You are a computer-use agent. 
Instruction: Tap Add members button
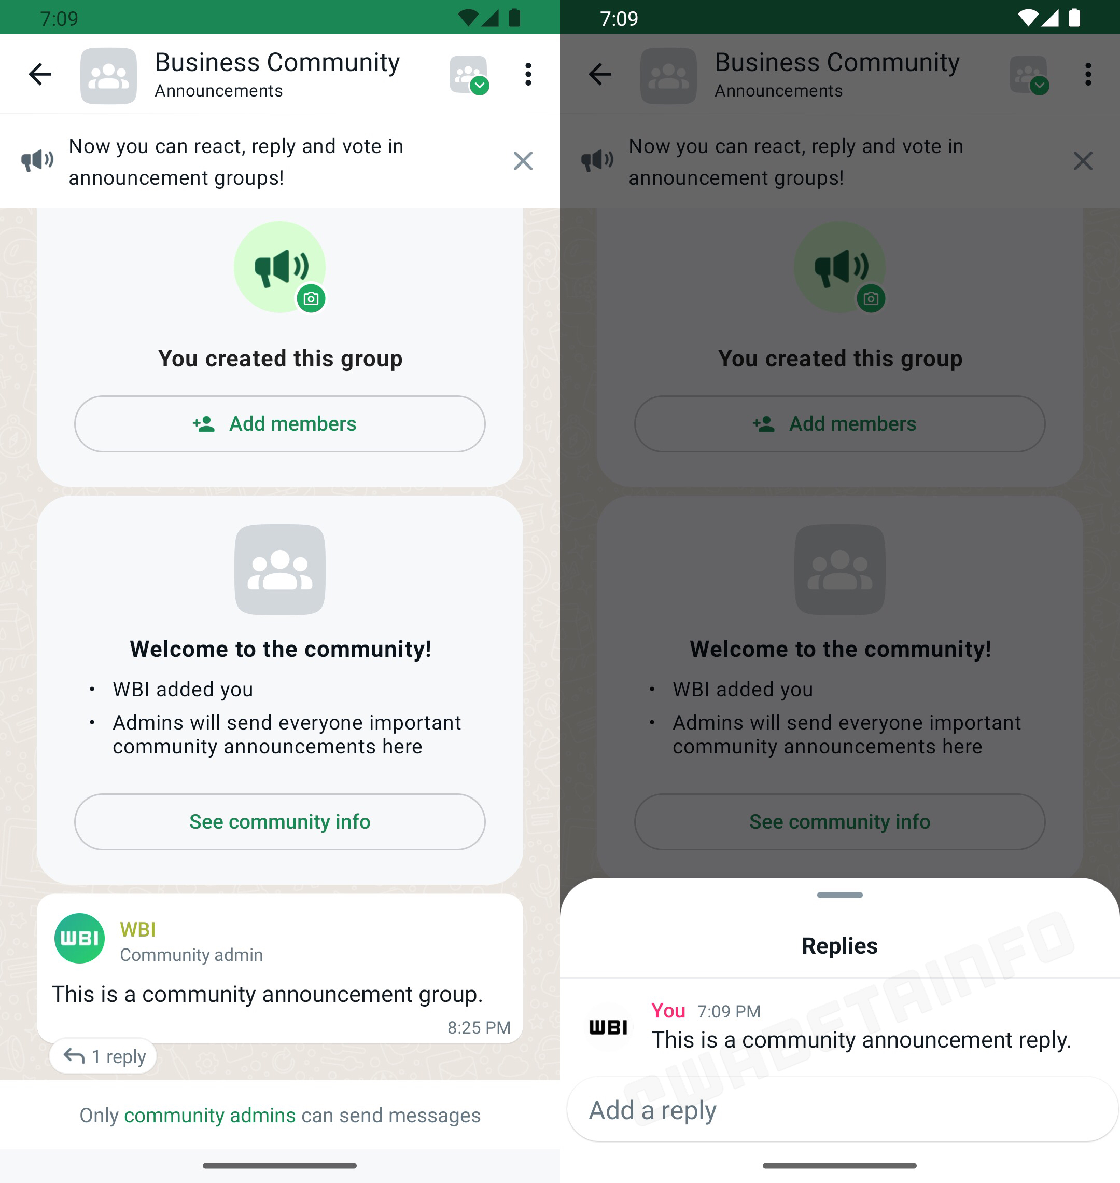click(x=280, y=423)
